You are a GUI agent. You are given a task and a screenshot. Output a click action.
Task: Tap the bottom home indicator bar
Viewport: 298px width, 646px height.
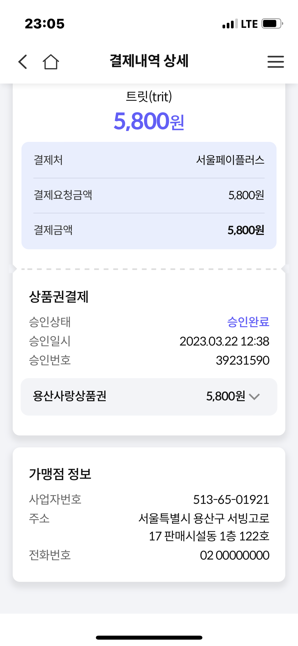click(x=149, y=638)
